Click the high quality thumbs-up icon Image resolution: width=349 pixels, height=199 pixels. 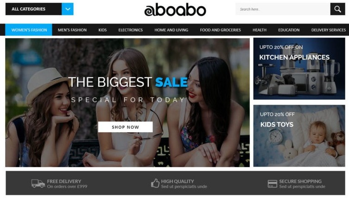tap(155, 183)
